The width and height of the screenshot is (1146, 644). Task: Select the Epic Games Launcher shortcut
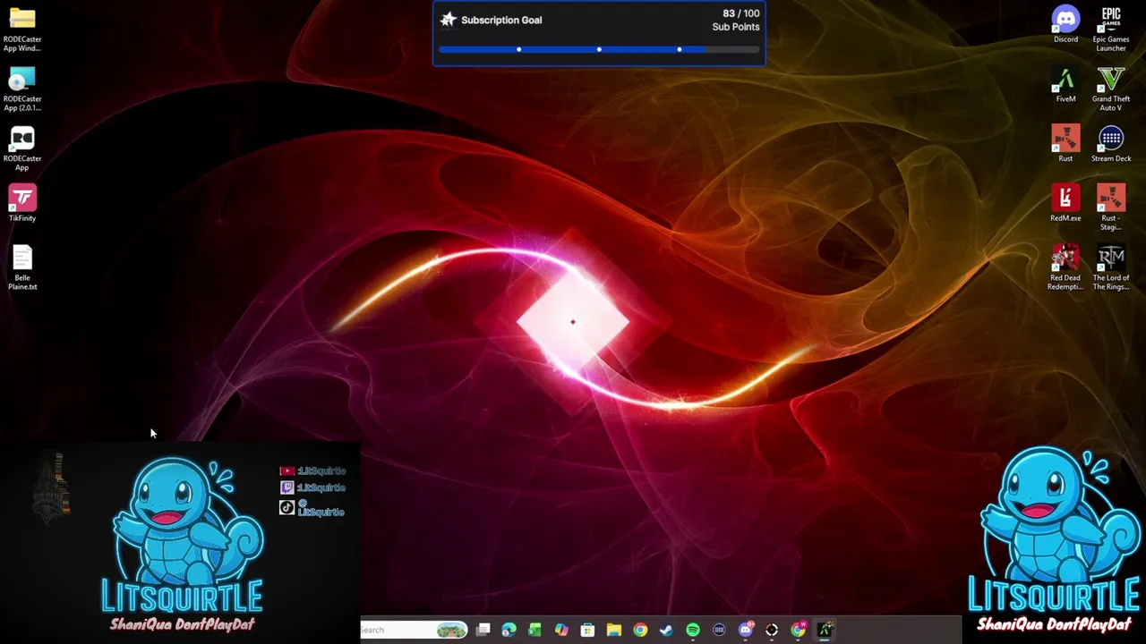(1111, 30)
